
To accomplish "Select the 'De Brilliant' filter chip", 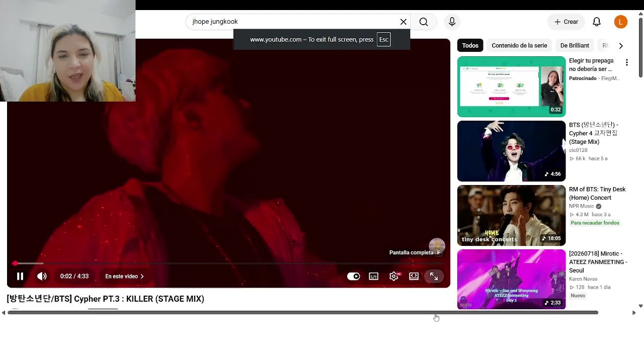I will tap(575, 45).
